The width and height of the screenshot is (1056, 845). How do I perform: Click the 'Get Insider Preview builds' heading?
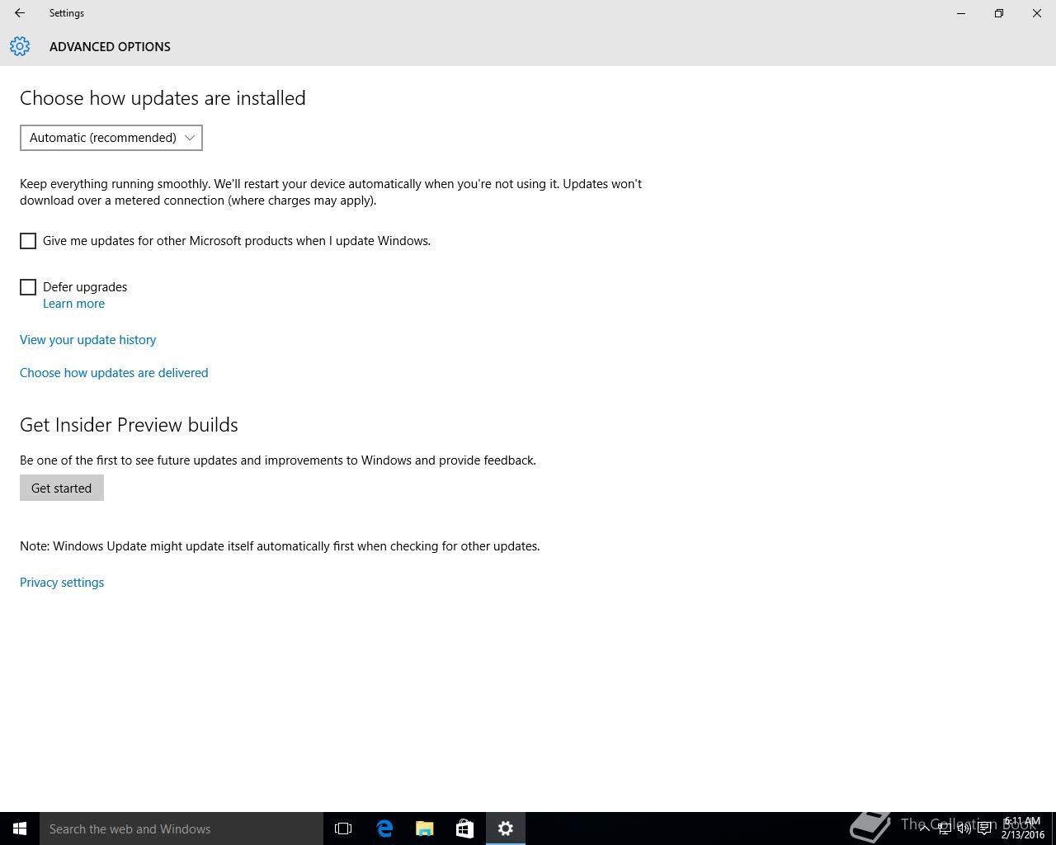(129, 425)
